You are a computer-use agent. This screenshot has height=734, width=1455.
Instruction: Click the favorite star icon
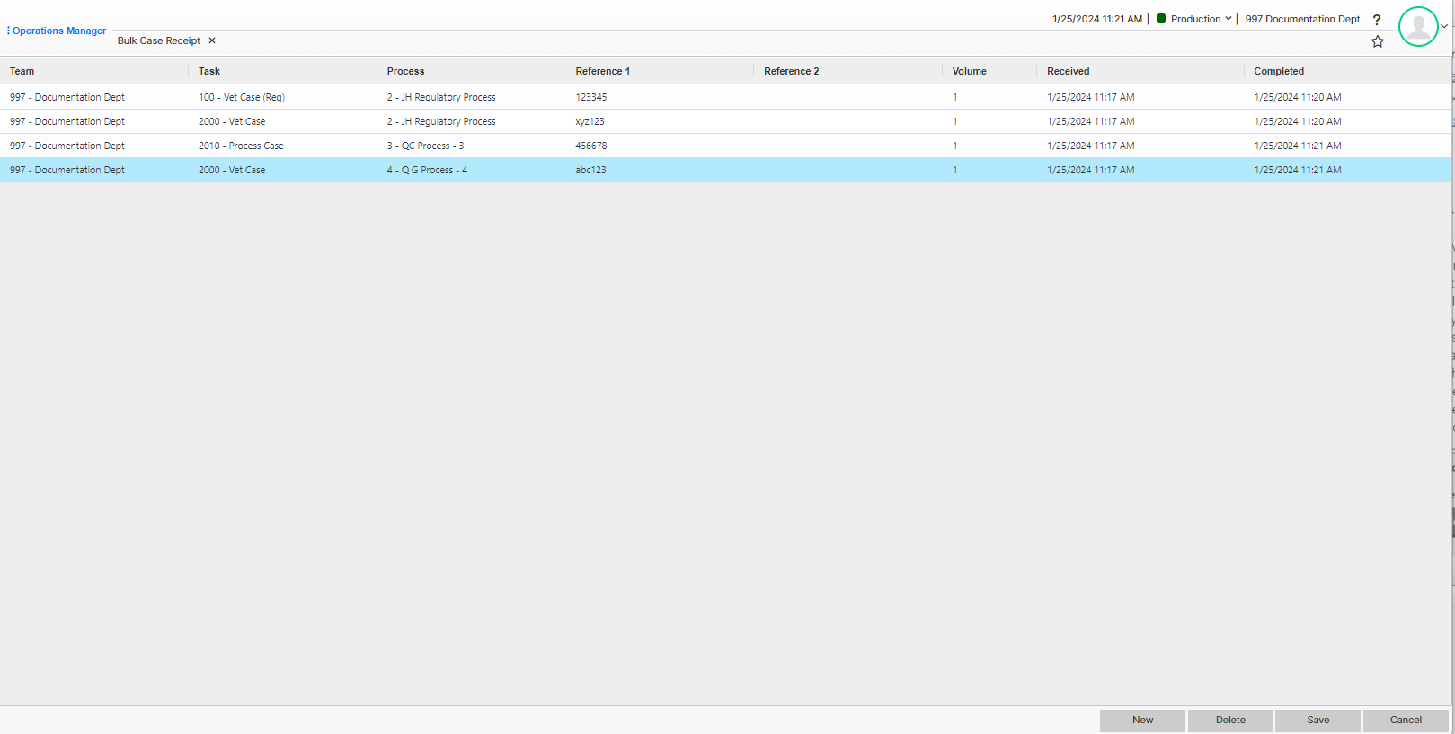(x=1377, y=41)
